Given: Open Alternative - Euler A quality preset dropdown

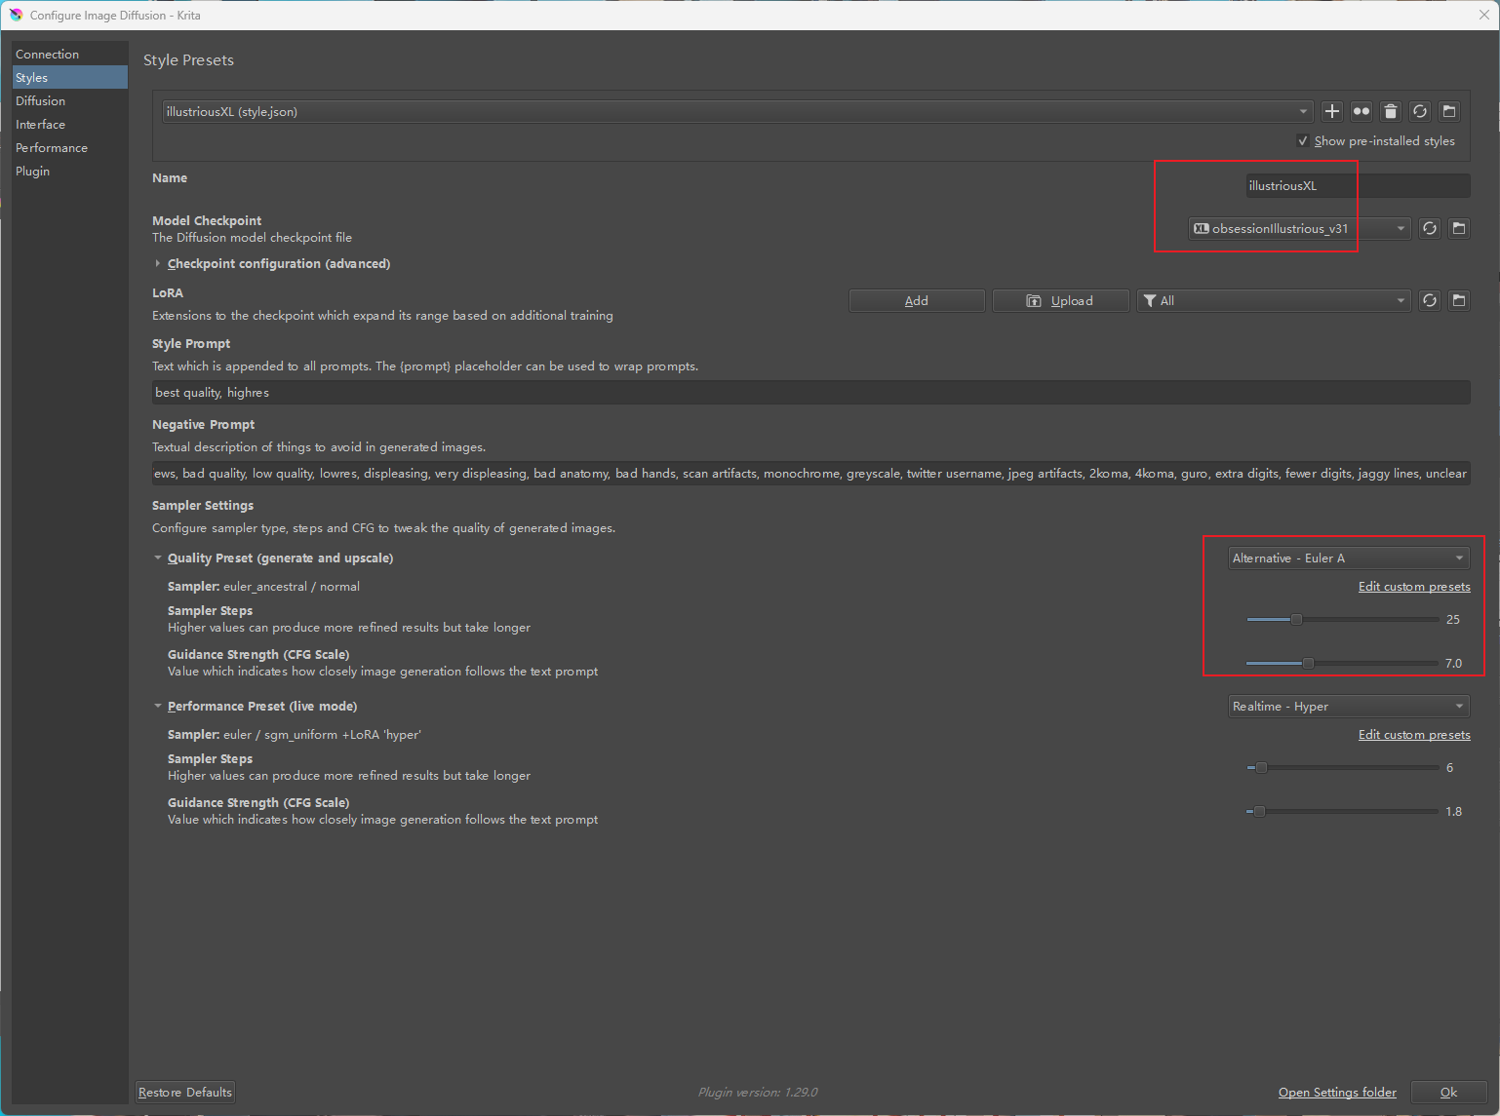Looking at the screenshot, I should 1349,558.
